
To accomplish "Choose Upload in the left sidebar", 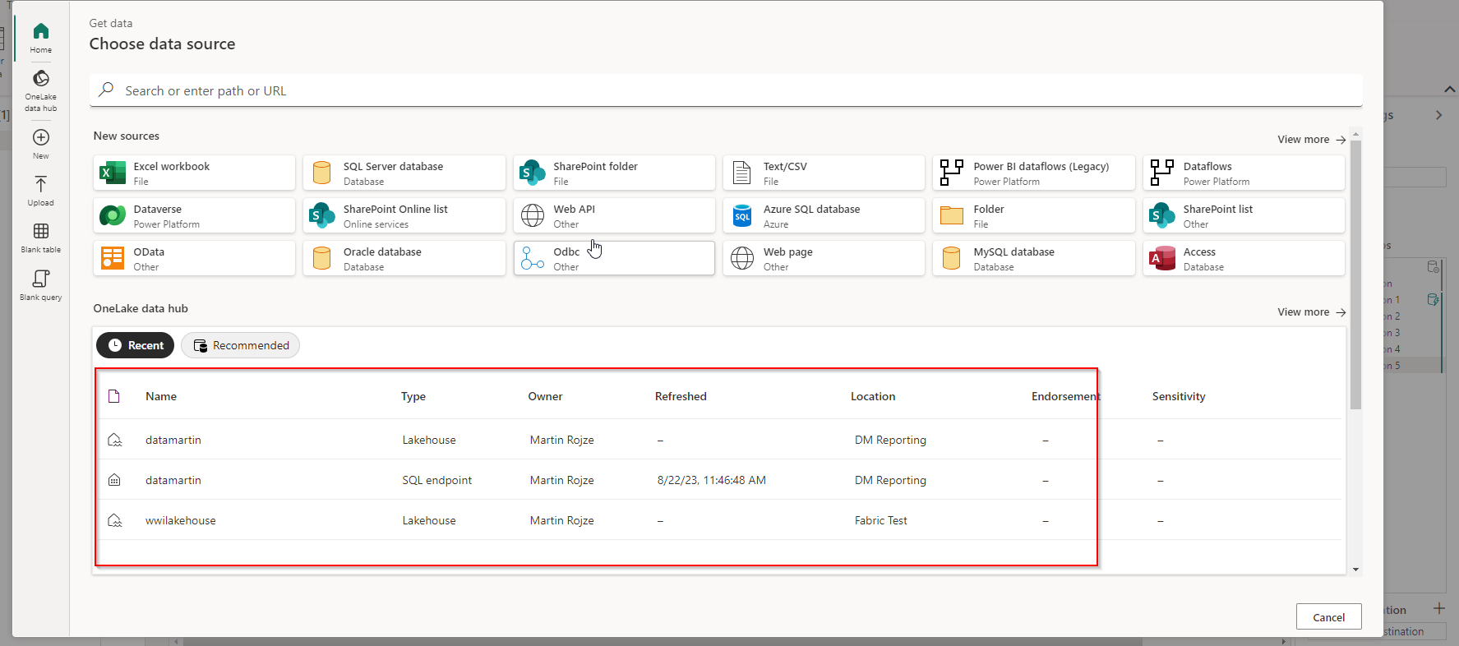I will pos(41,191).
